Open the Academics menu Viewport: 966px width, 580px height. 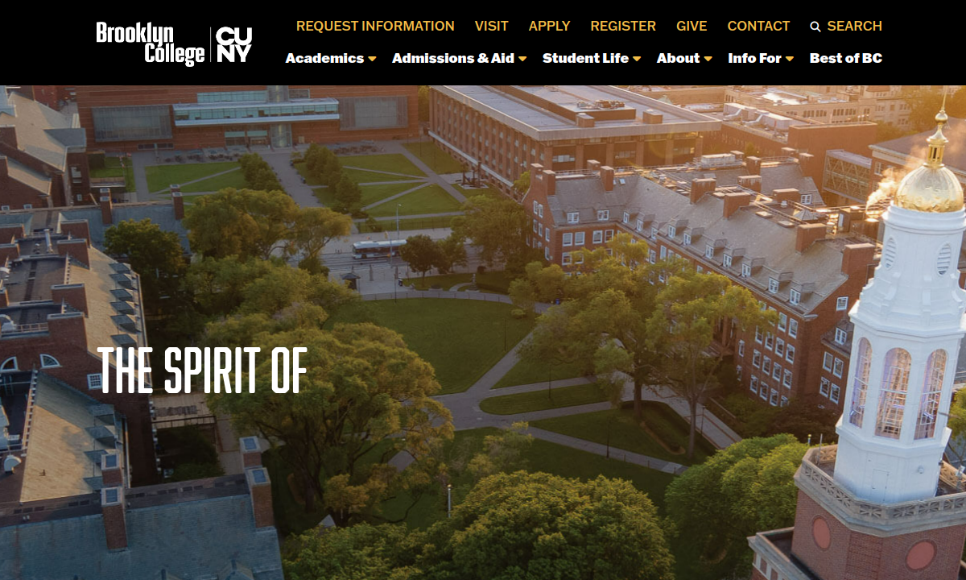pos(324,58)
